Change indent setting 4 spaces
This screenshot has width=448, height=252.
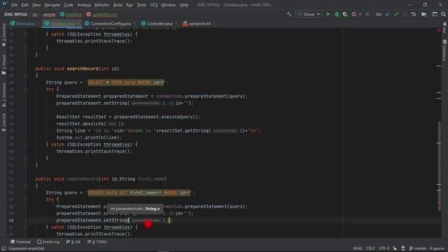click(x=437, y=248)
